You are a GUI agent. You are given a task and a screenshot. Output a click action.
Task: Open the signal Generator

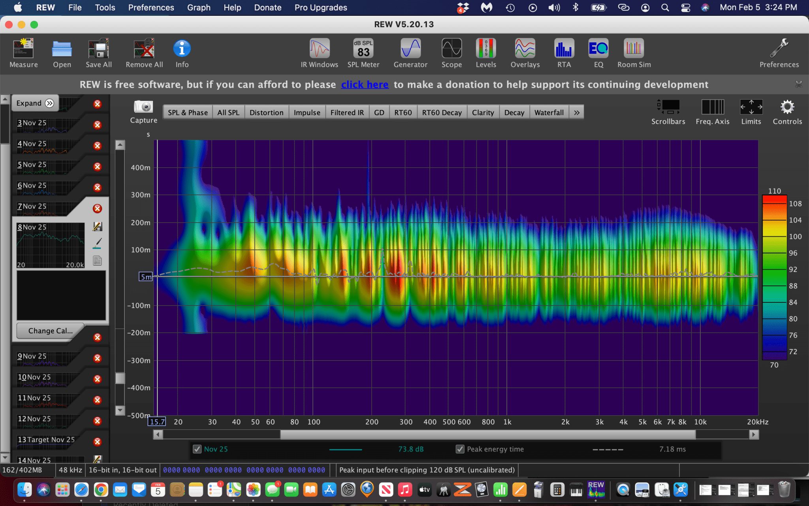tap(410, 53)
